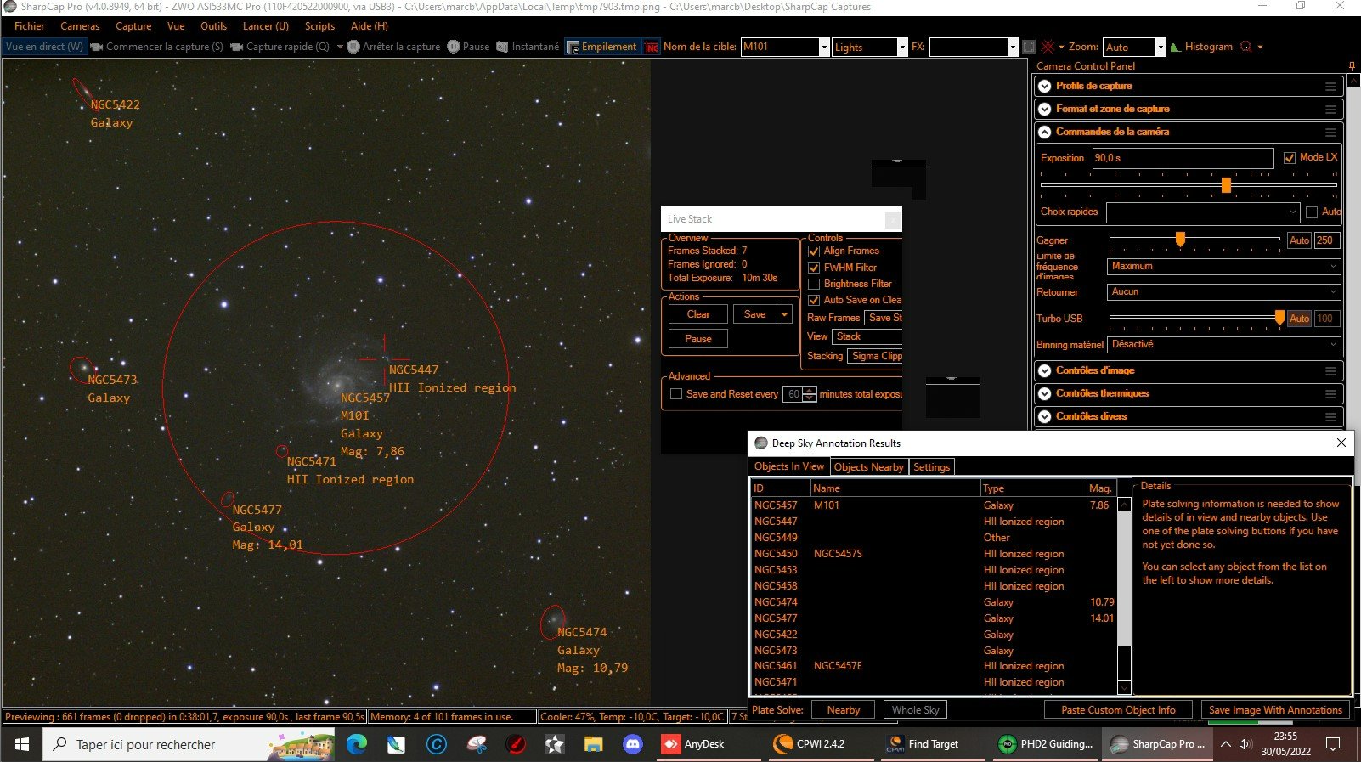Open drag handle menu of Profils de capture
This screenshot has width=1361, height=762.
pos(1330,87)
